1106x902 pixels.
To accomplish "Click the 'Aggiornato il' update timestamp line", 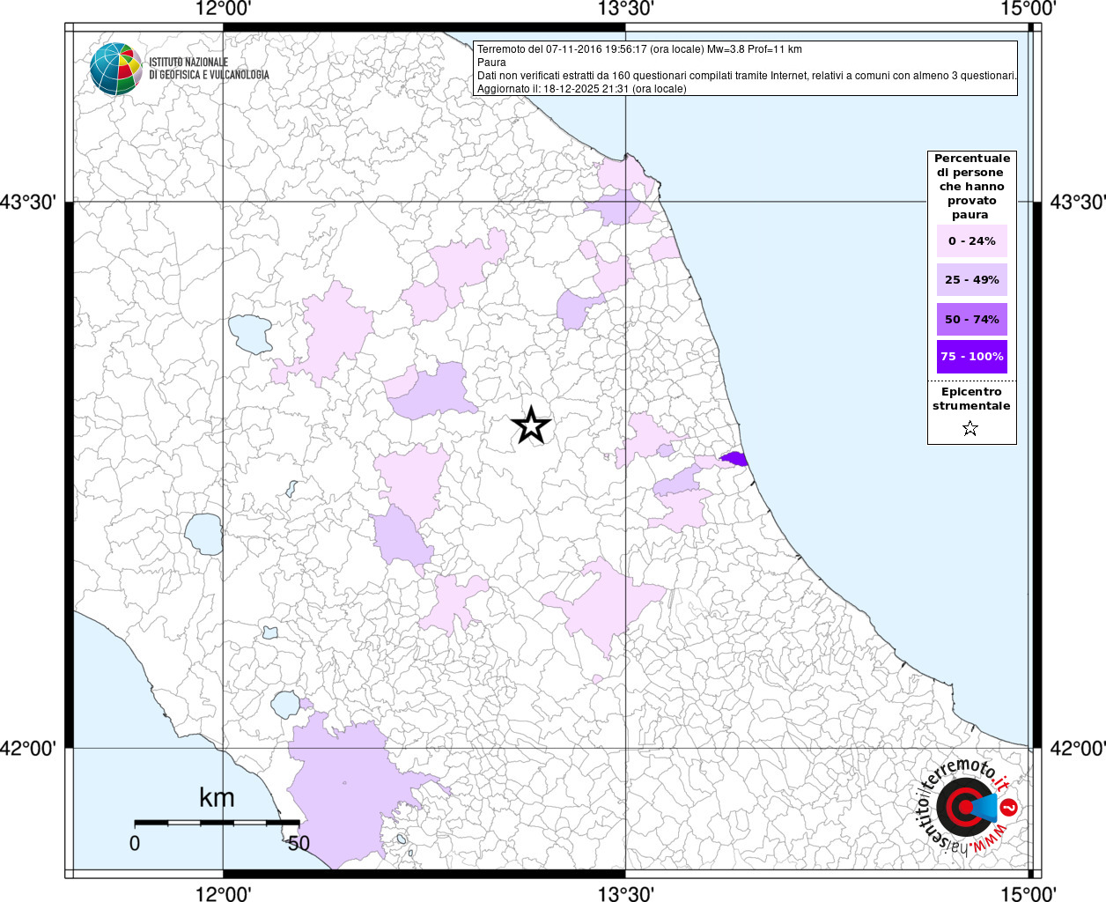I will [x=581, y=89].
